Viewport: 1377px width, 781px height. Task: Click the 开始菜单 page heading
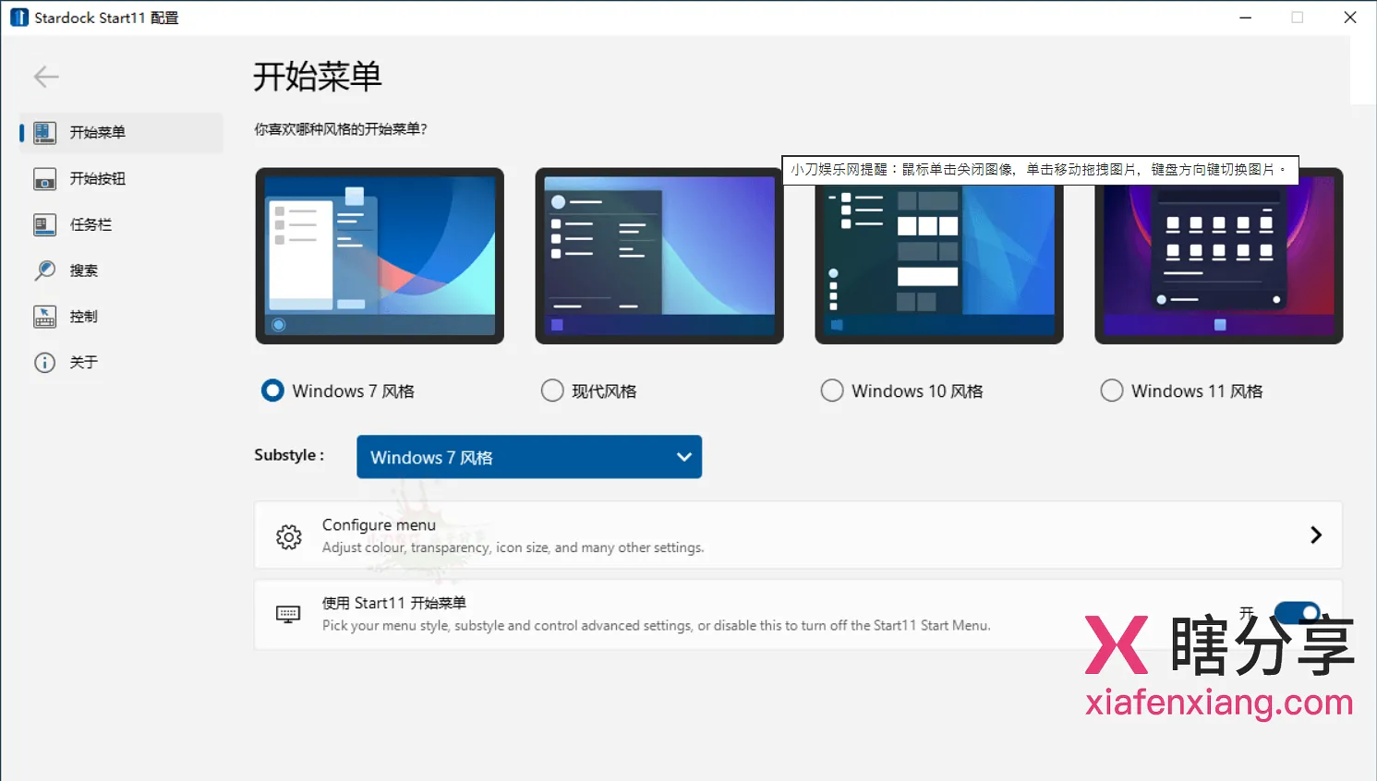318,76
